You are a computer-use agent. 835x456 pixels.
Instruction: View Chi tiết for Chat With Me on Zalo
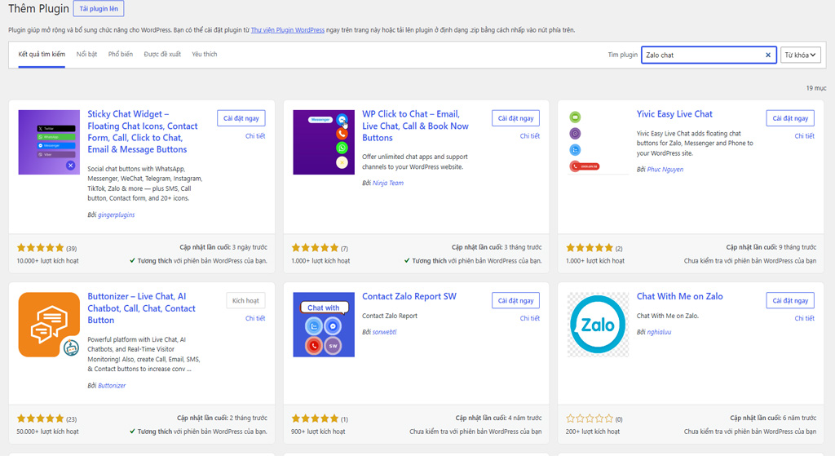(805, 319)
